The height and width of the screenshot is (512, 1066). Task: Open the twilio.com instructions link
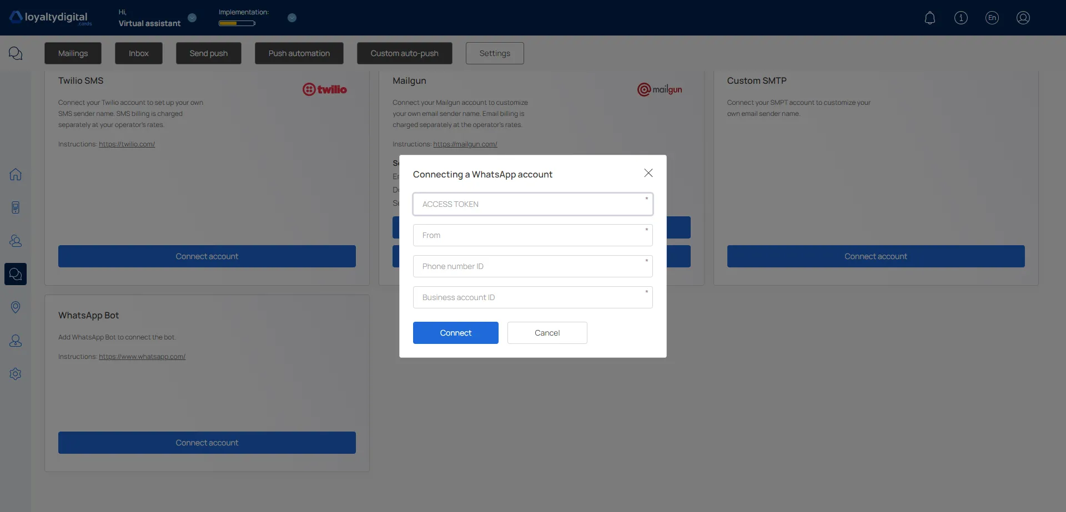coord(127,144)
